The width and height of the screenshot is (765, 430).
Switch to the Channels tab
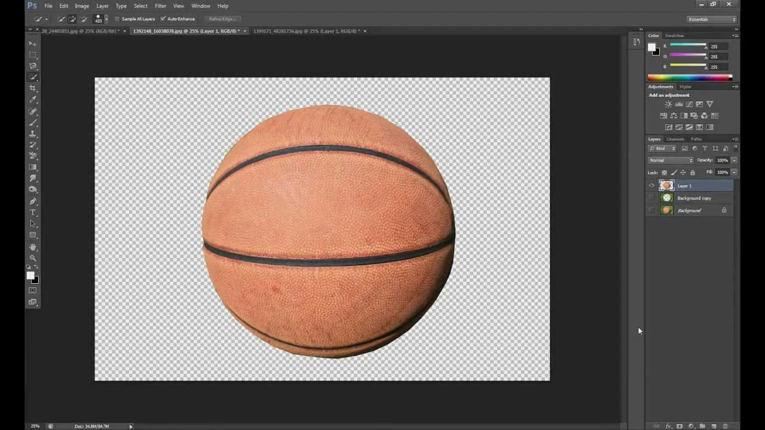pos(675,139)
